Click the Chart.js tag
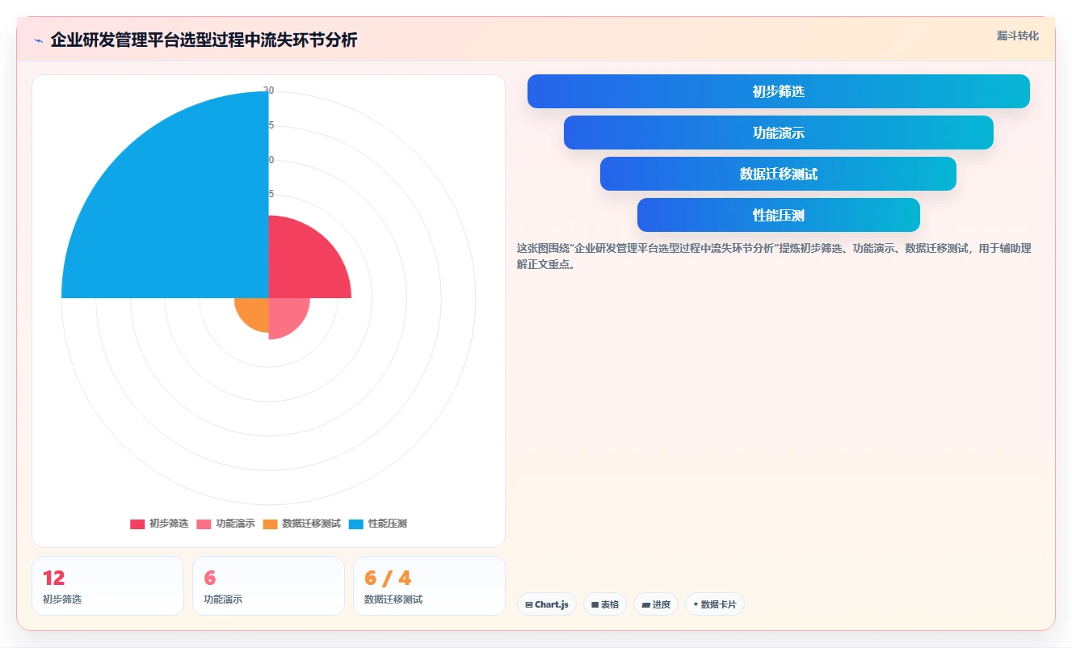 click(547, 604)
